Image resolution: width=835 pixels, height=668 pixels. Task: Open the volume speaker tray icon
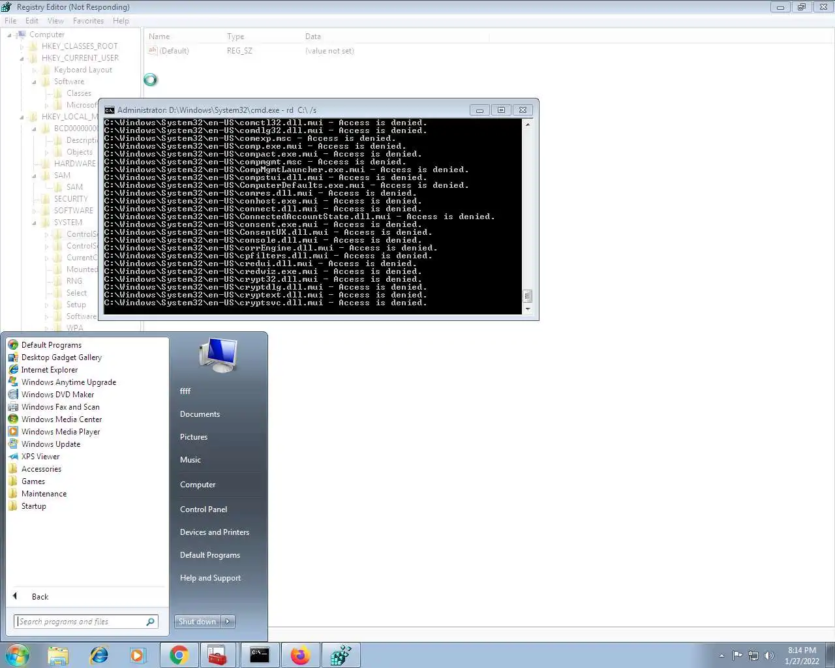coord(768,656)
